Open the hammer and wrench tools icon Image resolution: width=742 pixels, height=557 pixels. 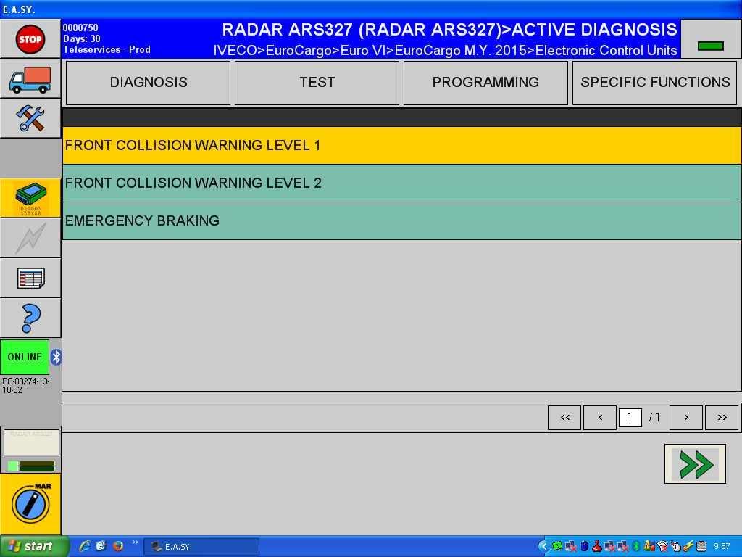tap(30, 118)
